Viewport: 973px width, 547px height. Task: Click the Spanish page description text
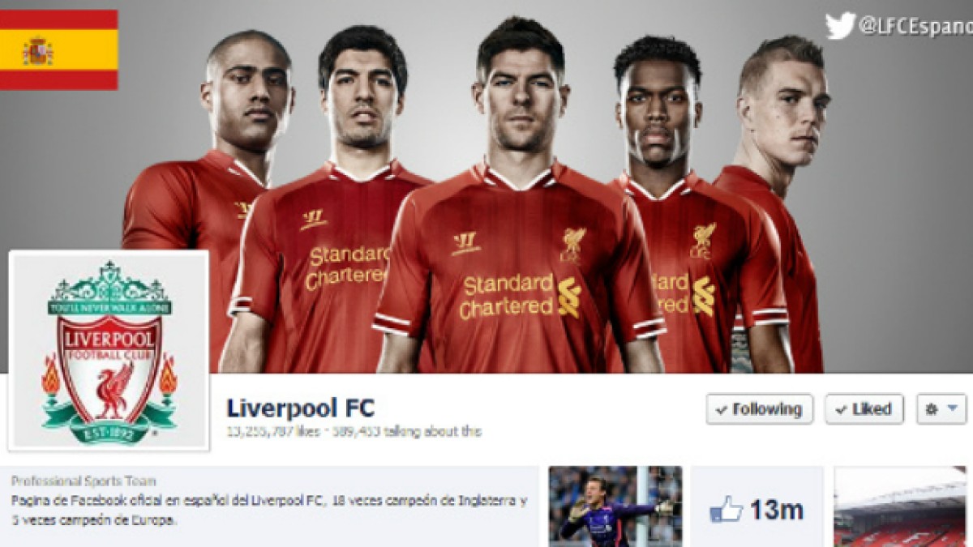point(269,511)
